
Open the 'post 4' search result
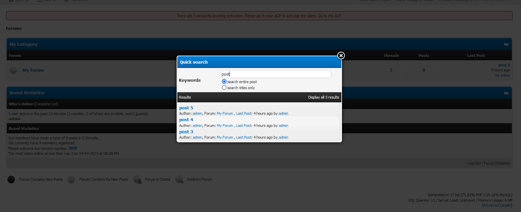186,120
